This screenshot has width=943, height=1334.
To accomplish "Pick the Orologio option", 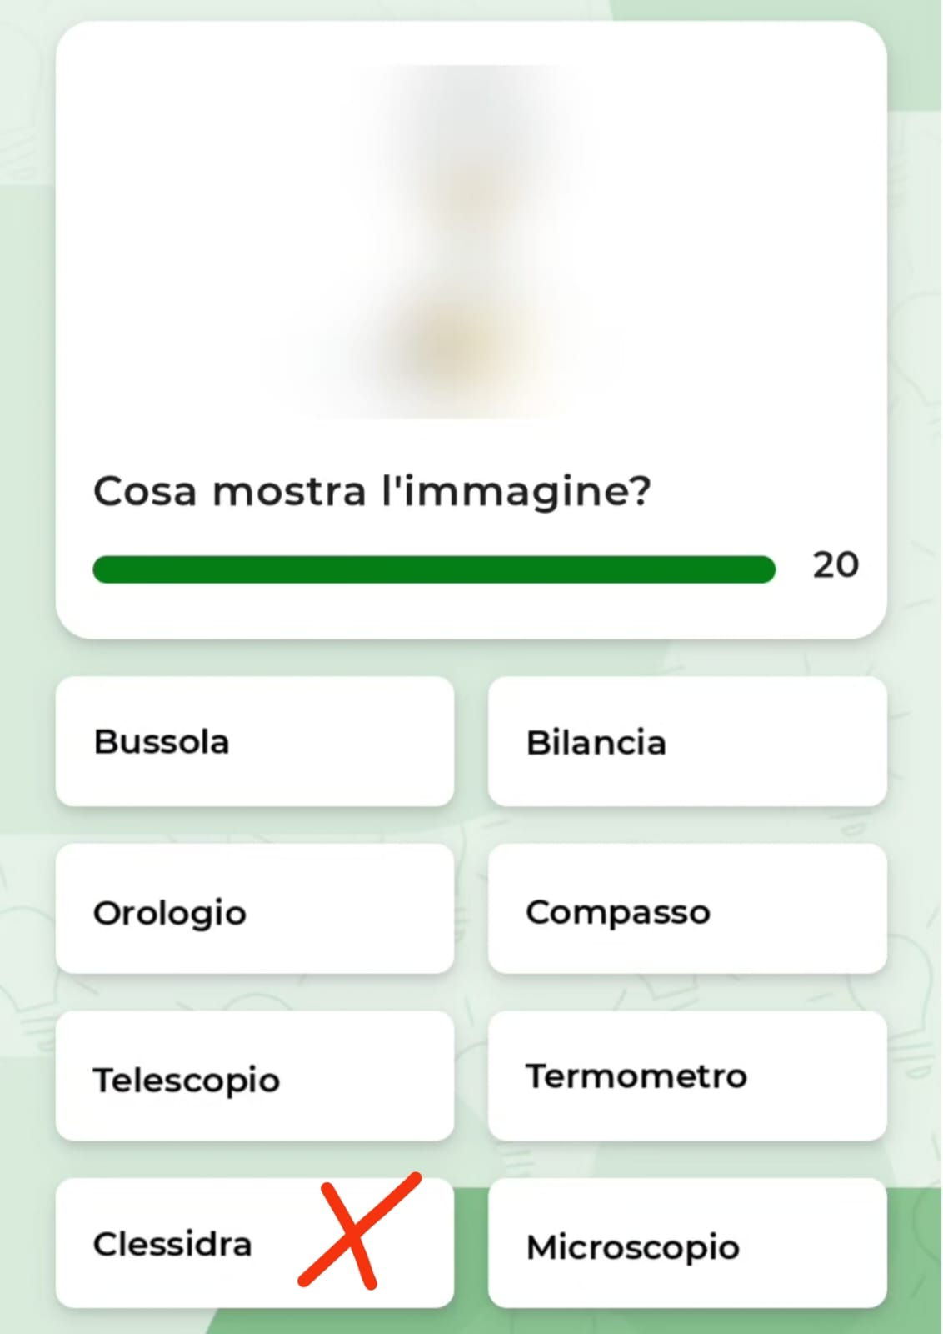I will (x=254, y=909).
